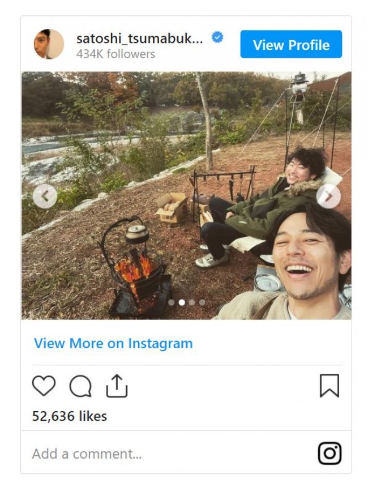Image resolution: width=368 pixels, height=487 pixels.
Task: Go to previous photo with left arrow
Action: [45, 196]
